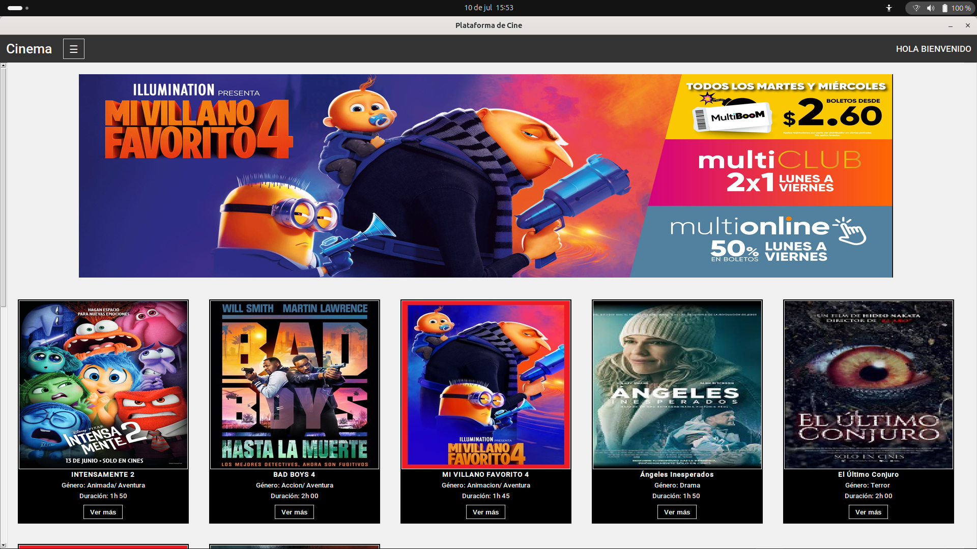Minimize the Plataforma de Cine window
The height and width of the screenshot is (549, 977).
[950, 25]
